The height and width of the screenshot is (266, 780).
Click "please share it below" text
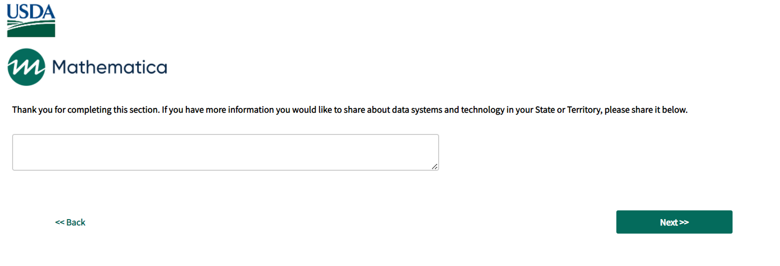point(645,110)
